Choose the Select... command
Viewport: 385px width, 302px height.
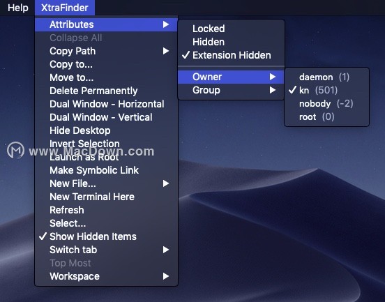[x=106, y=223]
